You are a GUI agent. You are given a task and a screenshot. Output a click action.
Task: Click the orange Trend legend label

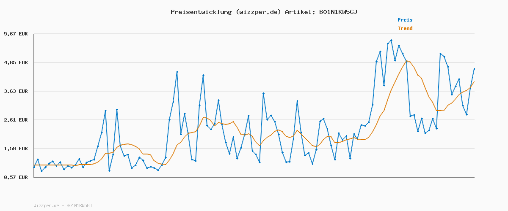[x=405, y=28]
